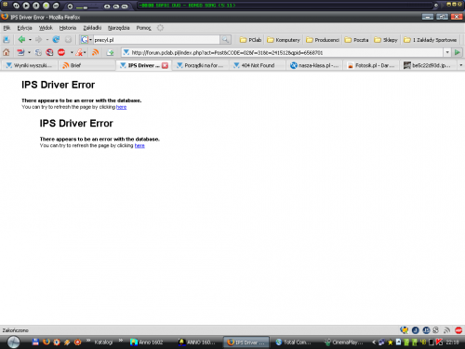The height and width of the screenshot is (349, 465).
Task: Click the red Adblock icon in status bar
Action: pos(458,330)
